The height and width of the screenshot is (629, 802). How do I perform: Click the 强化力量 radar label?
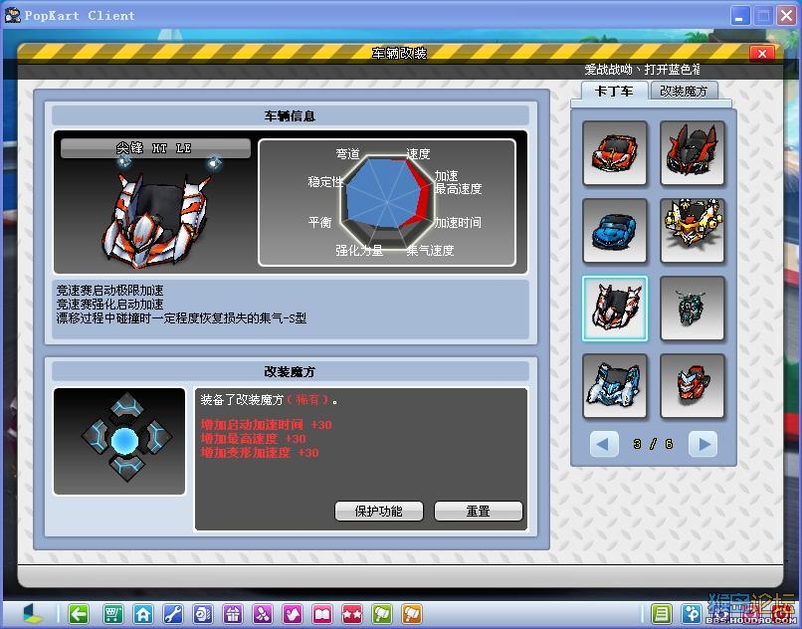(x=359, y=250)
